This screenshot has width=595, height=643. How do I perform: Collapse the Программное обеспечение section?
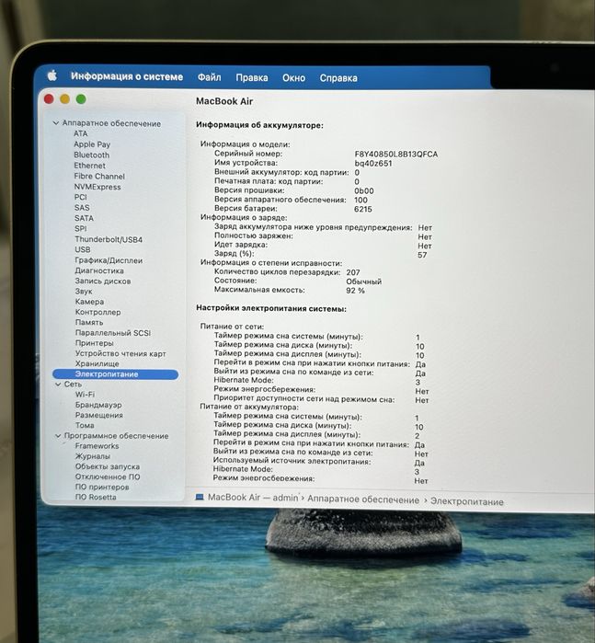(58, 436)
